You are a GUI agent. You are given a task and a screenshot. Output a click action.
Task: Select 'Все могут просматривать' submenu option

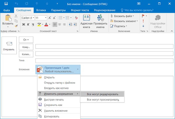tap(103, 100)
